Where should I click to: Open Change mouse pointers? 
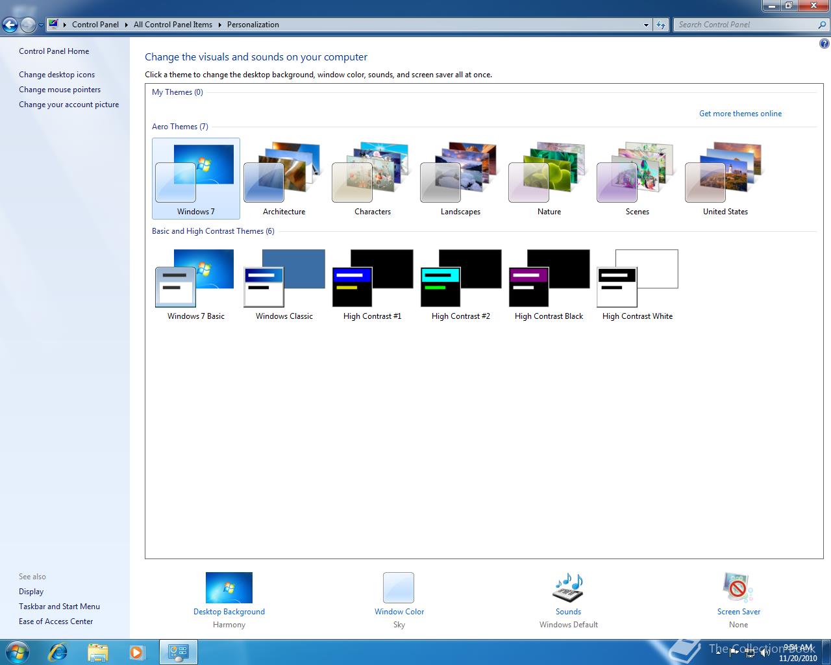[x=60, y=90]
